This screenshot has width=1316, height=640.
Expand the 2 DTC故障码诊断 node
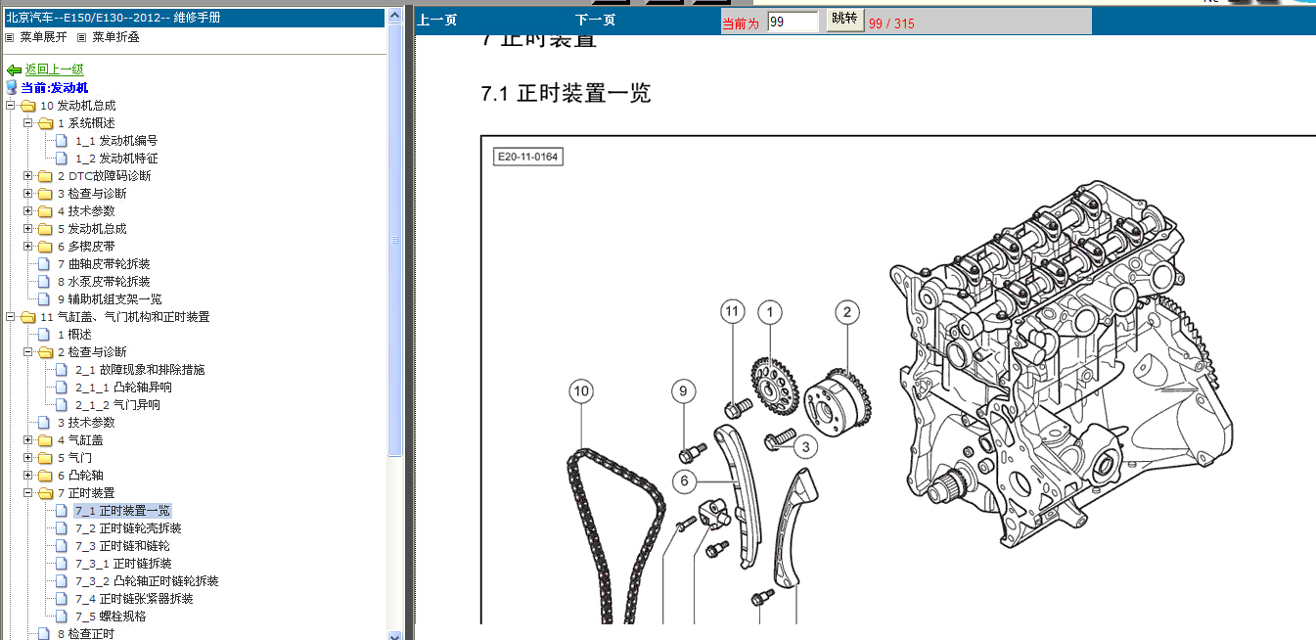coord(28,176)
